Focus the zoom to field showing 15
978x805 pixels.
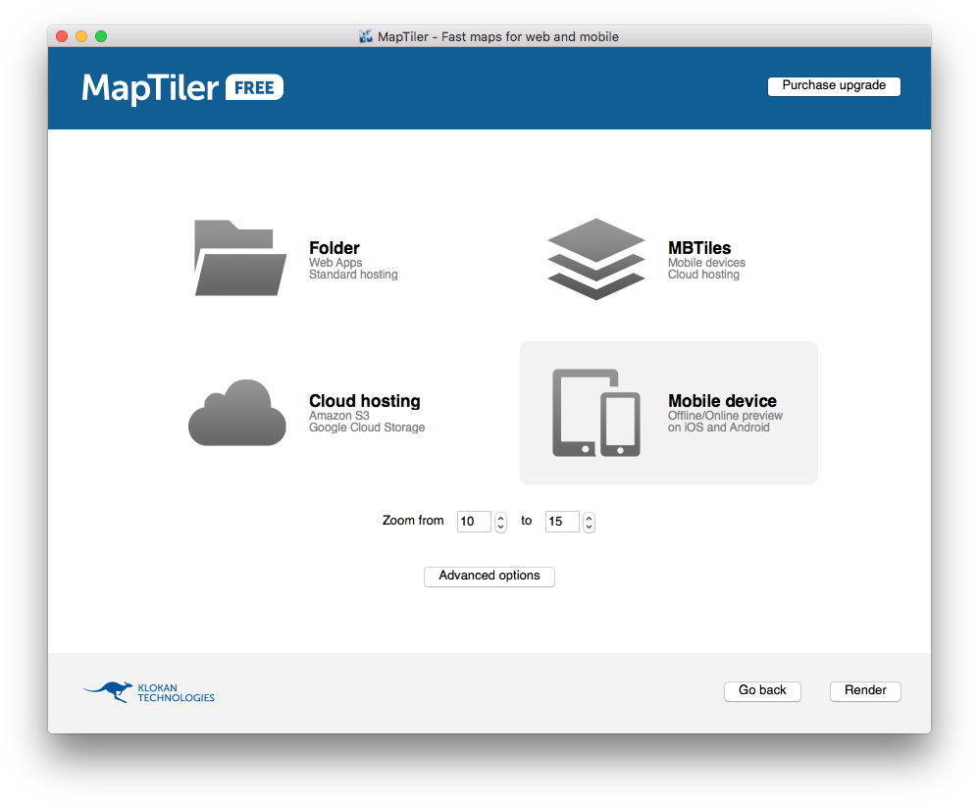(562, 522)
